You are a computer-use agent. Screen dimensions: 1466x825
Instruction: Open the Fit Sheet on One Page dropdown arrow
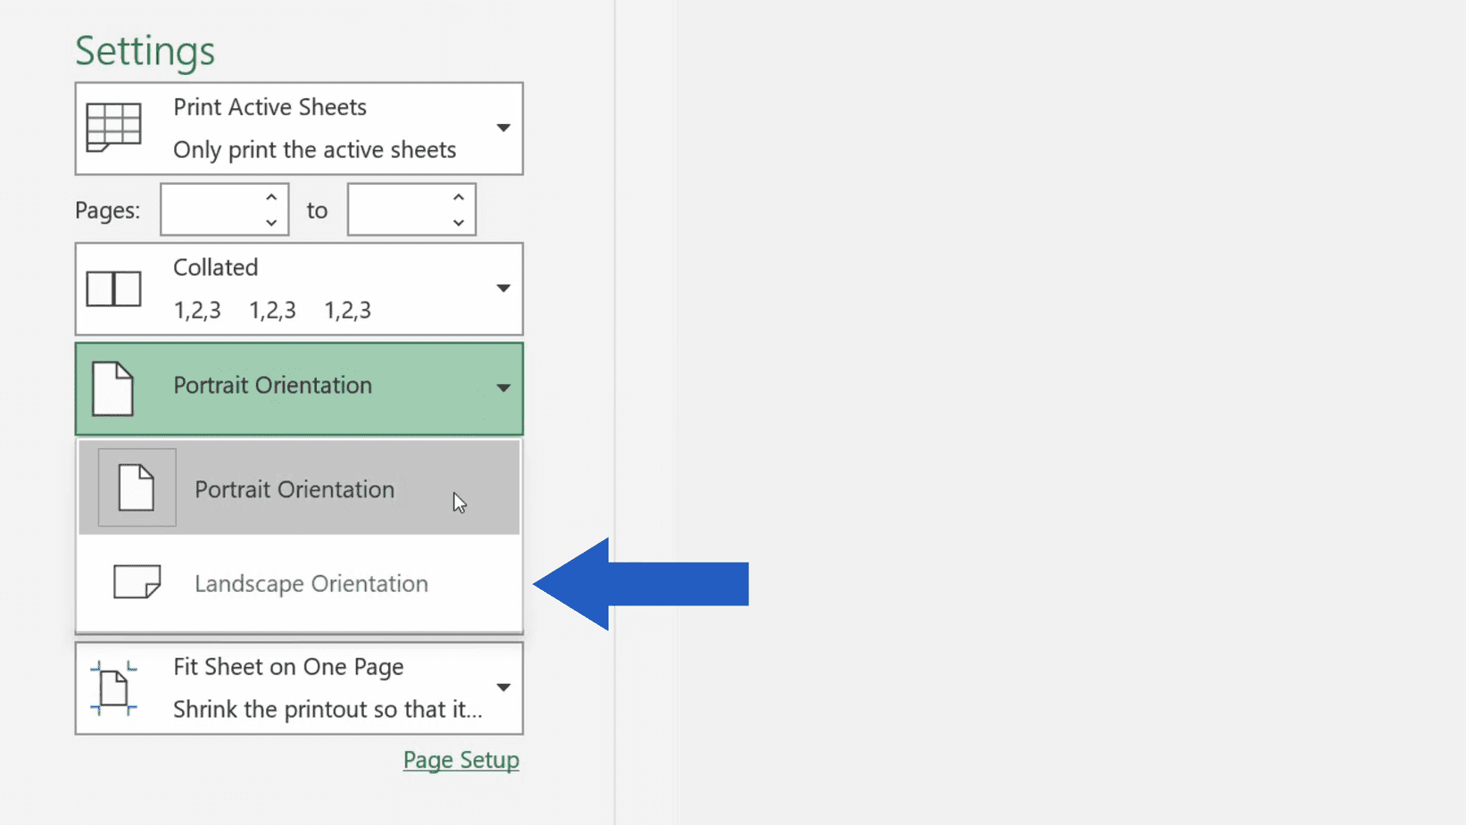[x=503, y=687]
